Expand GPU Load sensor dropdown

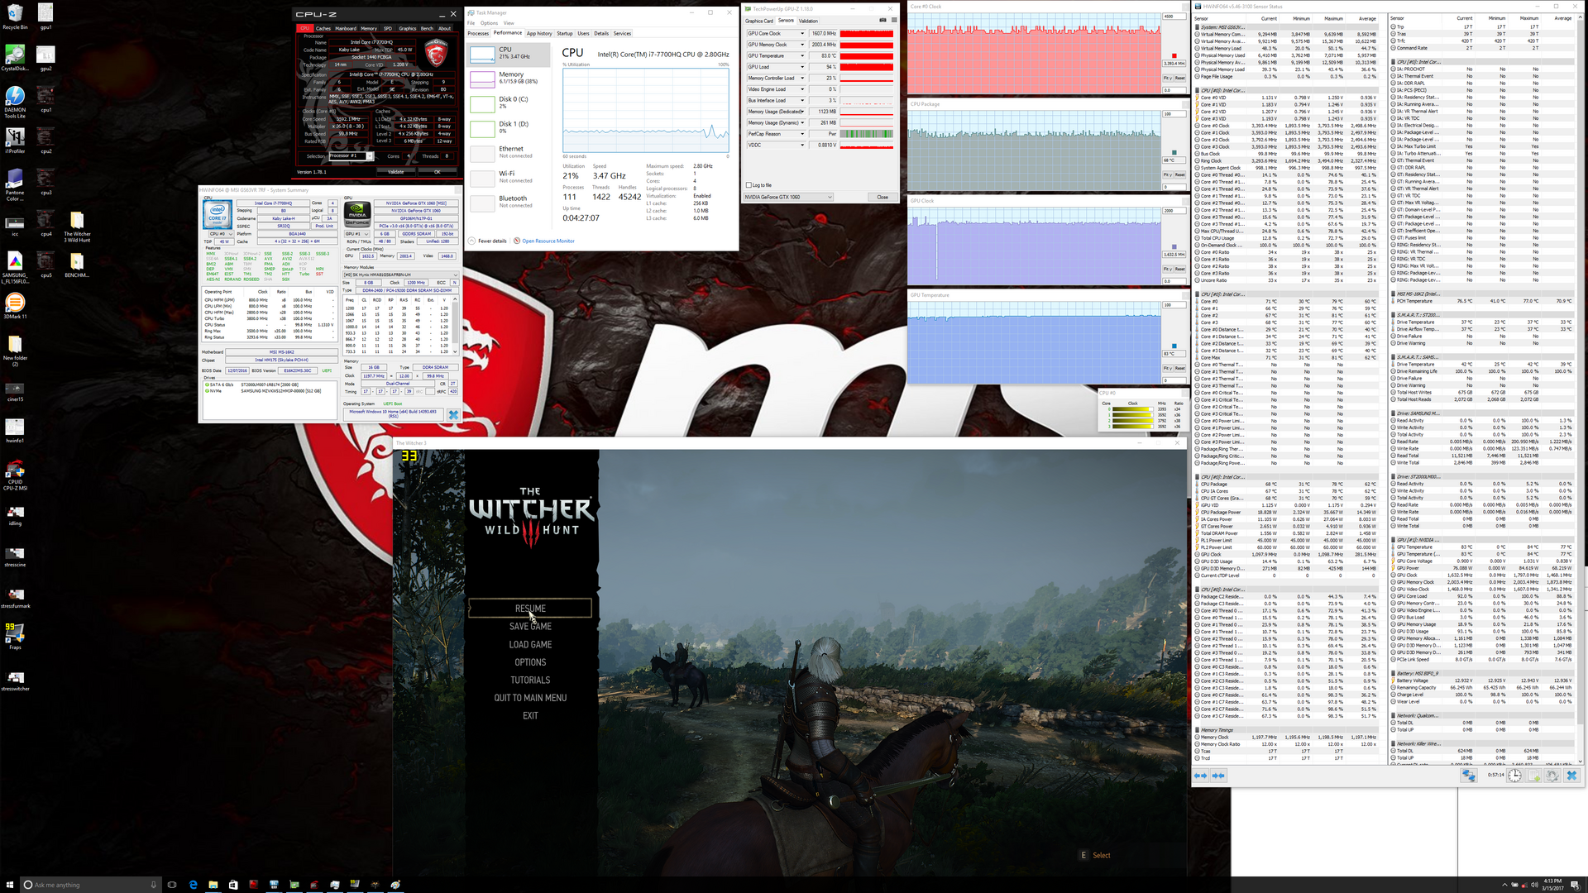coord(801,67)
